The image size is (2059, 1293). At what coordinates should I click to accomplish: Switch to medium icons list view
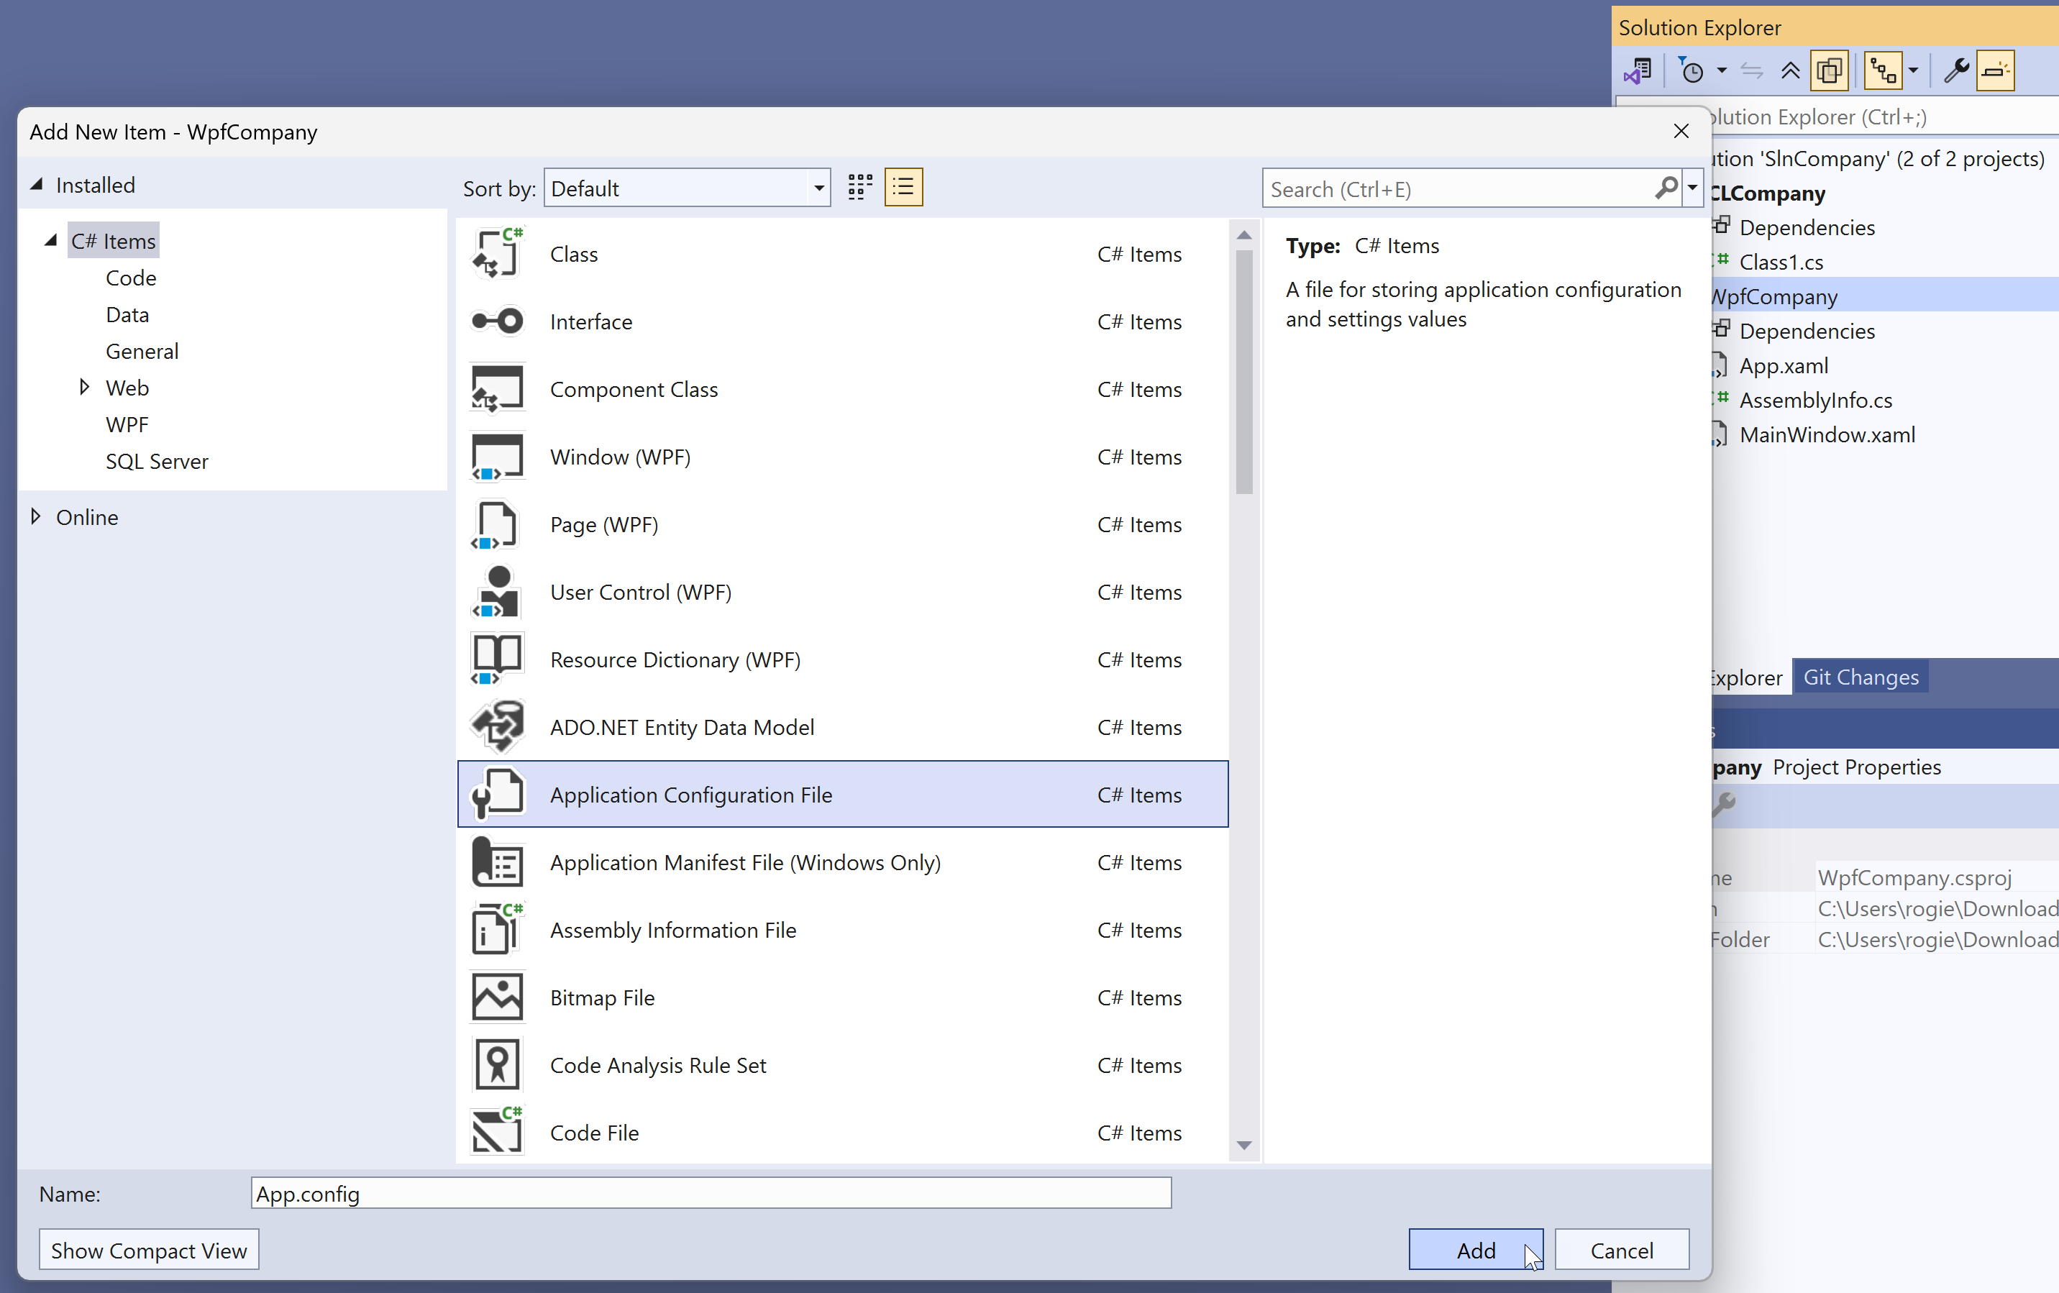(903, 187)
